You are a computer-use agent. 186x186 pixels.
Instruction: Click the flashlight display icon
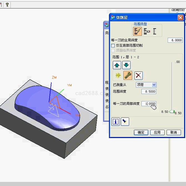(125, 121)
